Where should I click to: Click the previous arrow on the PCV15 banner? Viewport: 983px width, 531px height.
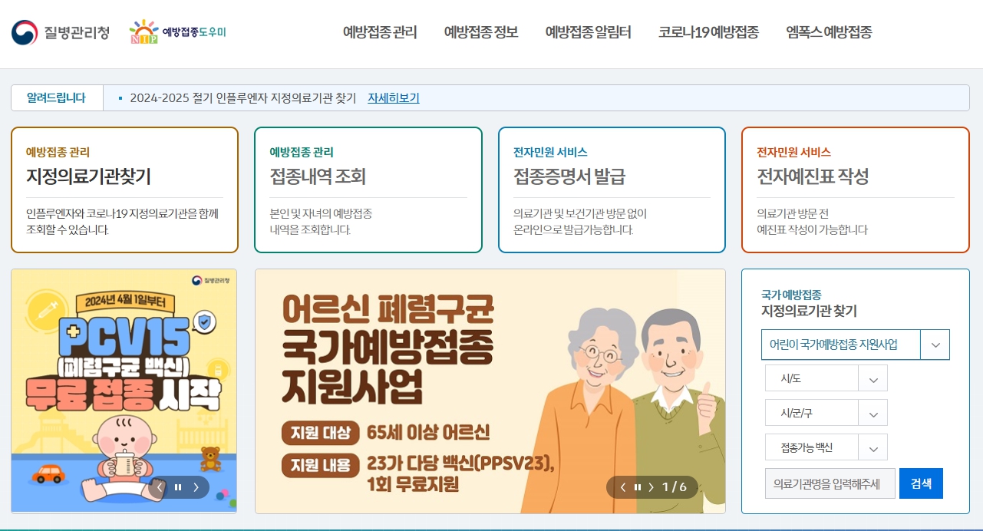coord(160,486)
